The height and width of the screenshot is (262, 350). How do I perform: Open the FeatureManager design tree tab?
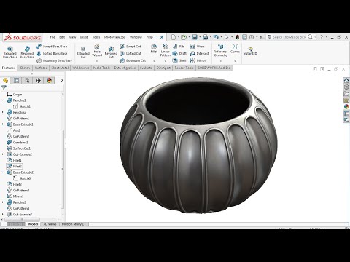coord(5,80)
